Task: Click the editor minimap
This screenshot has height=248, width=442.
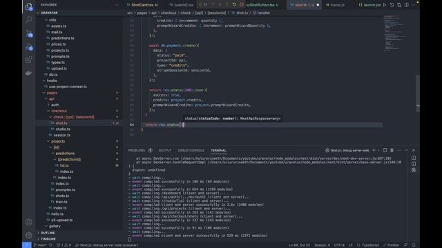Action: pos(398,34)
